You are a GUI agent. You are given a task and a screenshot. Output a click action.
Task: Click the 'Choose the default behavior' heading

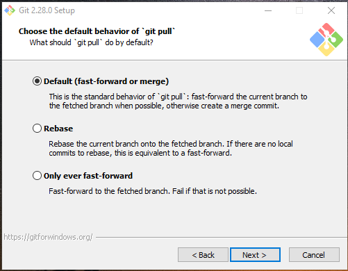coord(97,31)
